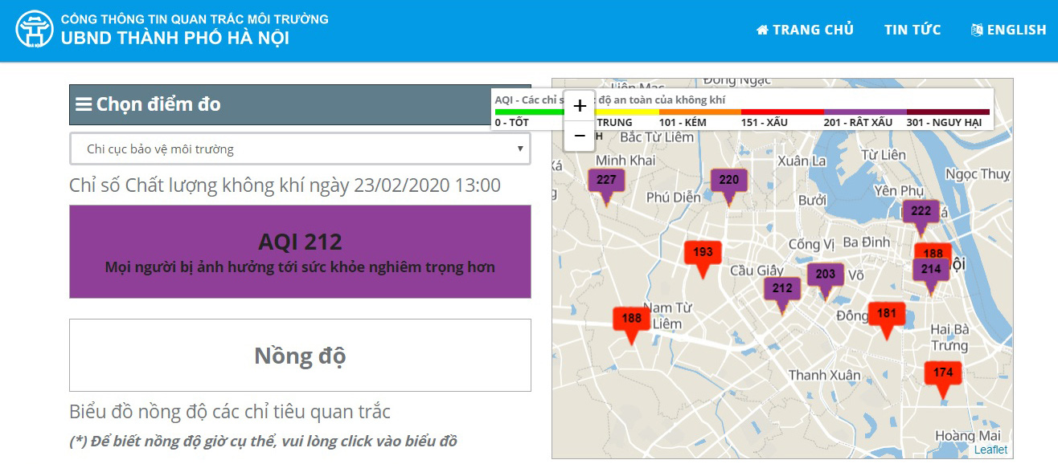Zoom out on the map
The height and width of the screenshot is (464, 1058).
580,136
